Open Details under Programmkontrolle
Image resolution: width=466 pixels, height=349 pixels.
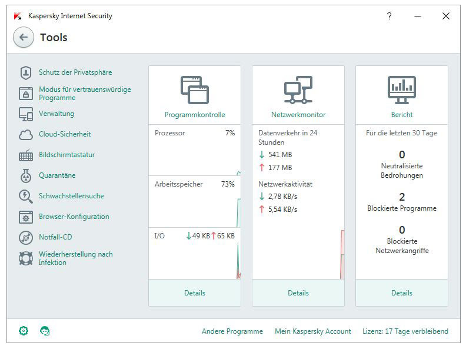click(x=195, y=293)
